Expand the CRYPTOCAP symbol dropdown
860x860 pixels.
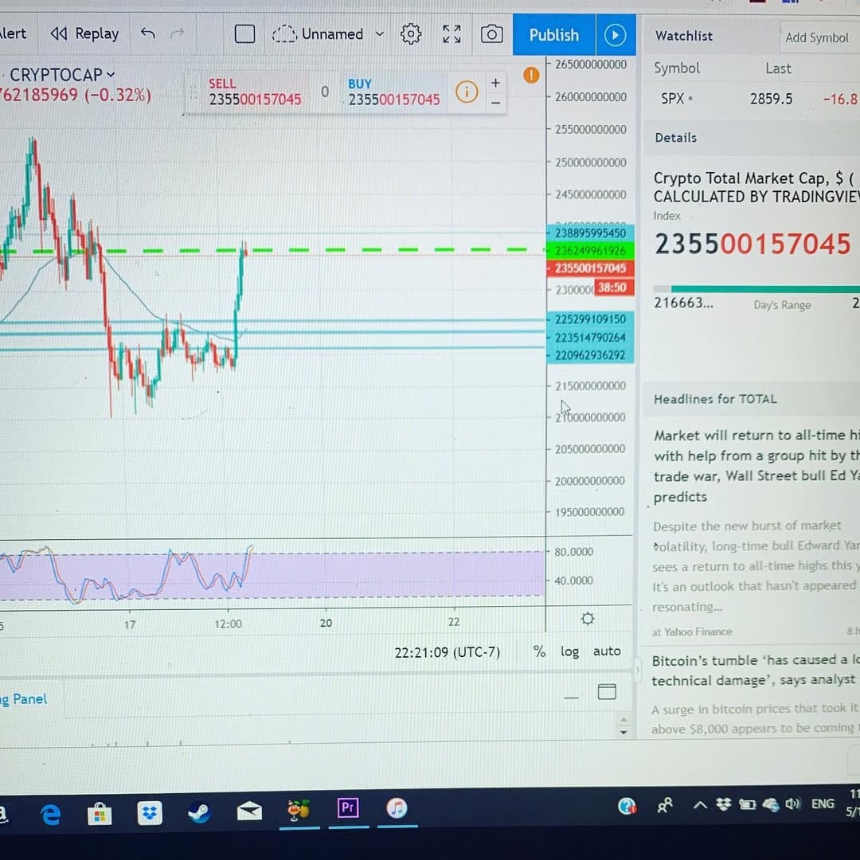tap(111, 75)
